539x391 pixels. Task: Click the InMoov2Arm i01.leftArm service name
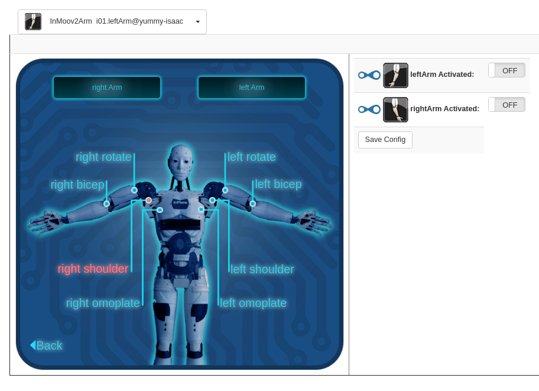click(116, 21)
